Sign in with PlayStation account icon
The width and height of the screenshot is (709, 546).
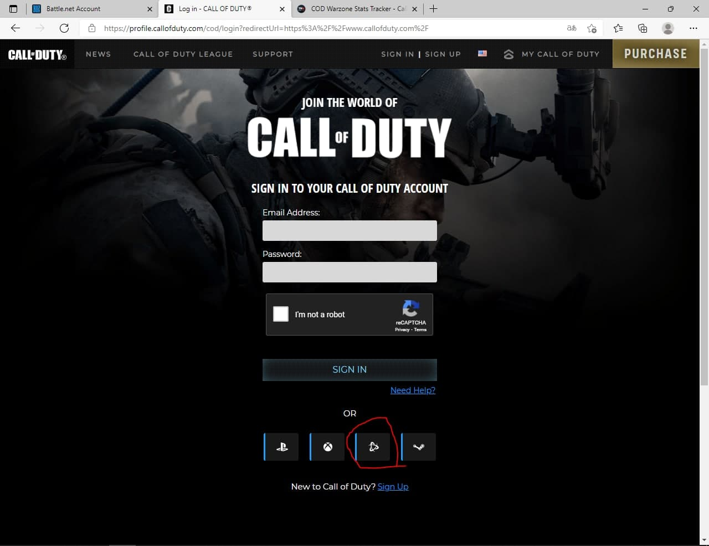pyautogui.click(x=281, y=447)
